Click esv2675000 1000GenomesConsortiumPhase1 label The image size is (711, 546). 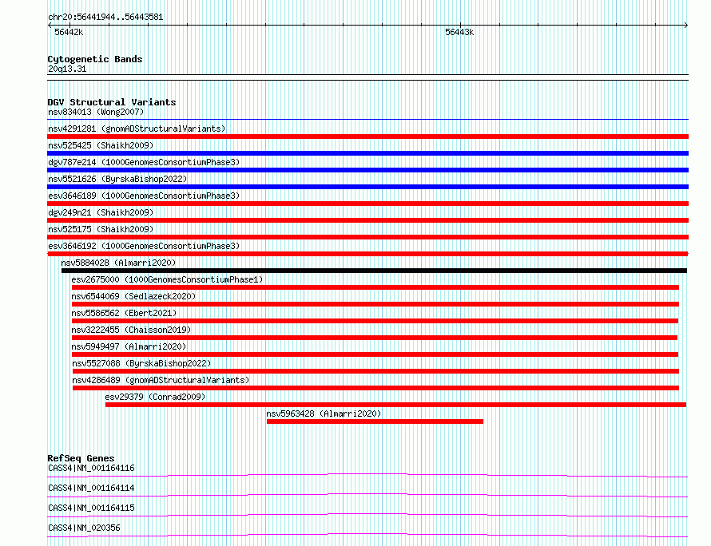(167, 279)
